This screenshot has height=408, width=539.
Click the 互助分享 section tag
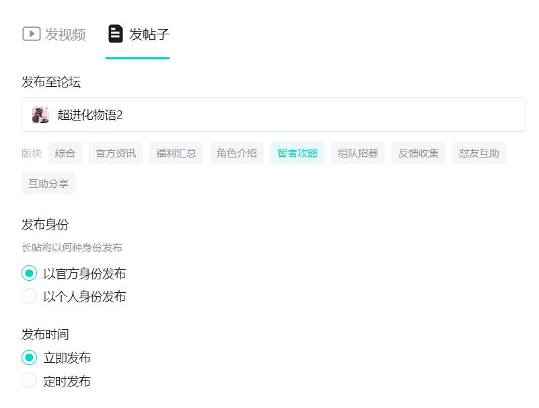click(x=48, y=183)
